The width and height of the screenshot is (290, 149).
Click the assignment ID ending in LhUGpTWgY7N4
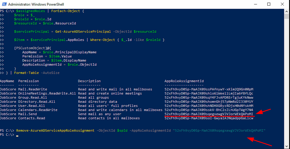(209, 110)
